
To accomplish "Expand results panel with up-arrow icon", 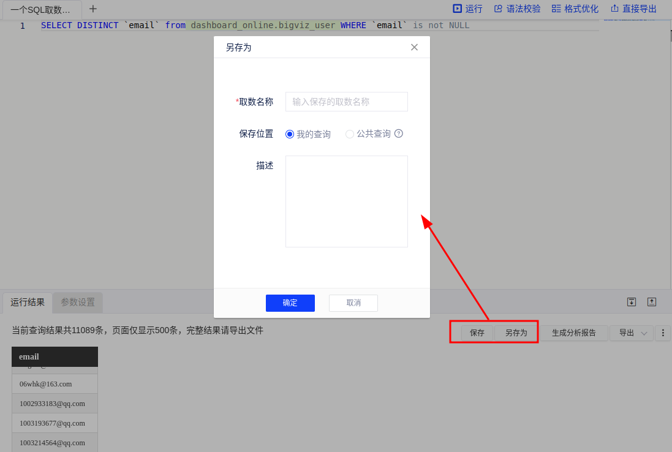I will click(652, 302).
